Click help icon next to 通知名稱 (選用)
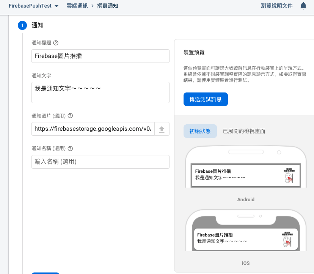The height and width of the screenshot is (274, 314). pos(70,149)
